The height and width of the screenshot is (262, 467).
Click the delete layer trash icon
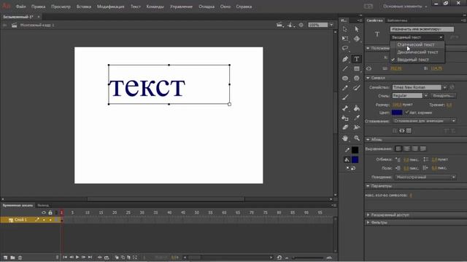click(20, 258)
